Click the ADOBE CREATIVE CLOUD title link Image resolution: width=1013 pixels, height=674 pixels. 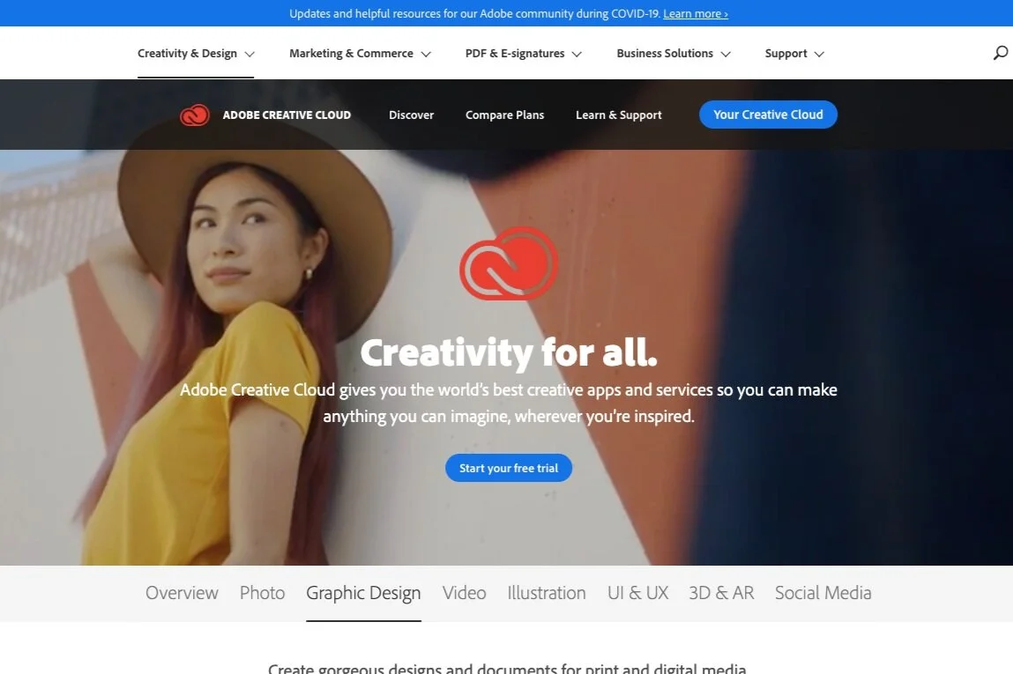[x=287, y=115]
